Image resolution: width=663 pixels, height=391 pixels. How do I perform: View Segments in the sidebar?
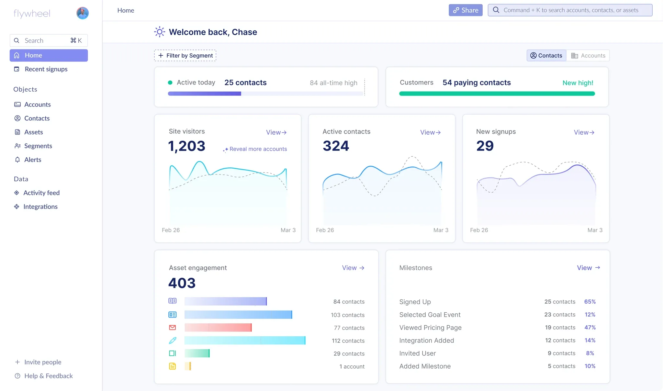(x=38, y=146)
